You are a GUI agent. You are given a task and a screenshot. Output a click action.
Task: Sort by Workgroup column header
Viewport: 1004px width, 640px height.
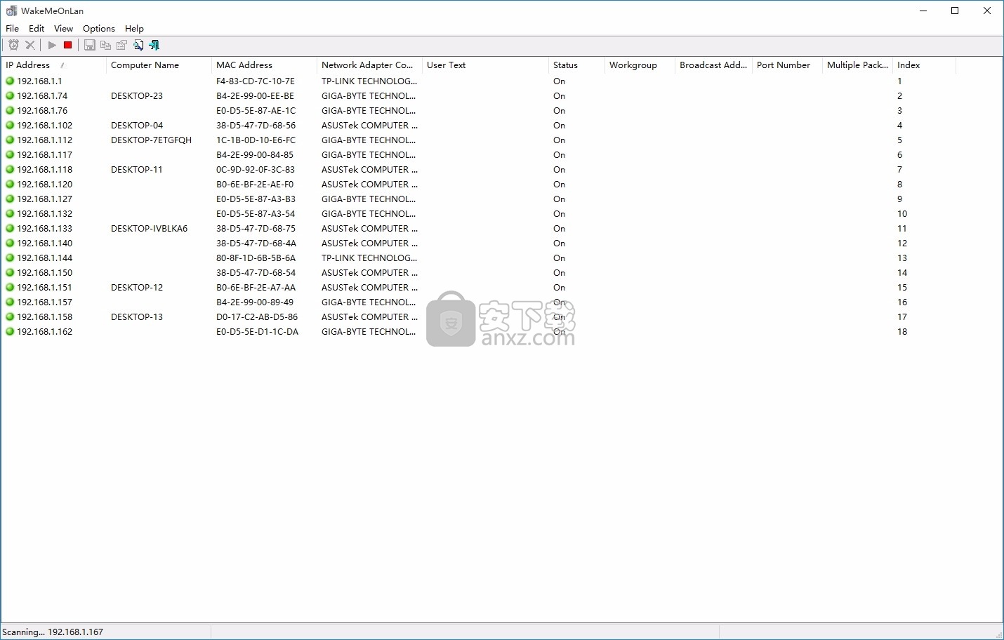coord(640,65)
